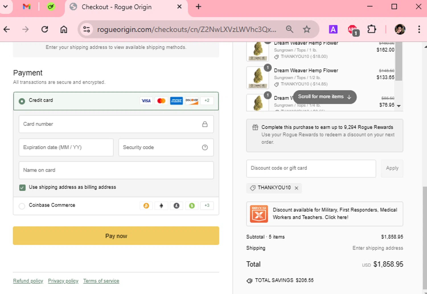
Task: Bookmark this page with star icon
Action: click(307, 29)
